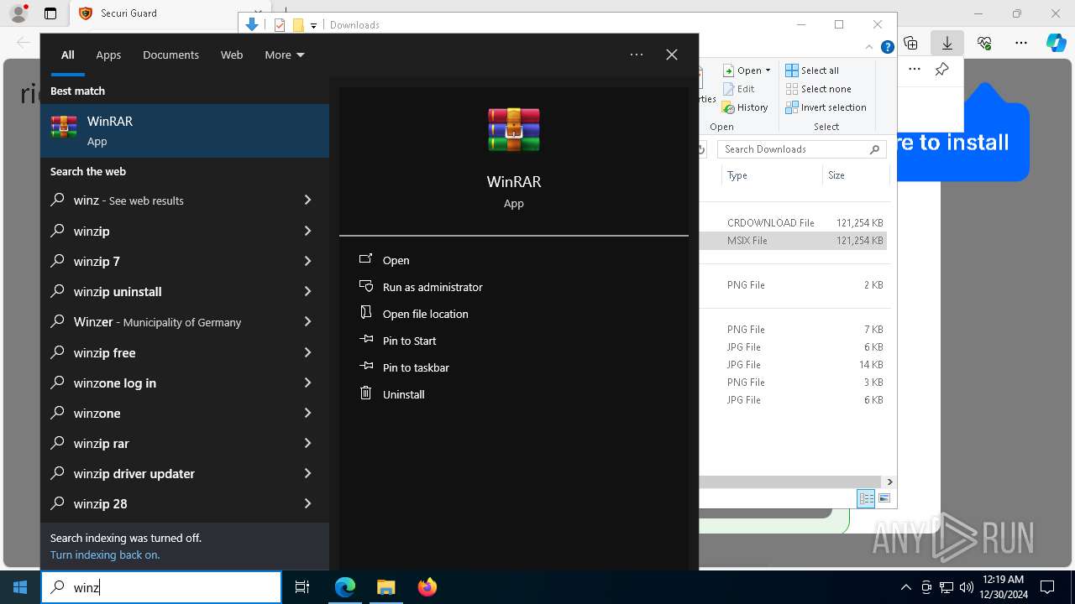This screenshot has width=1075, height=604.
Task: Expand the 'winzip free' suggestion arrow
Action: 307,352
